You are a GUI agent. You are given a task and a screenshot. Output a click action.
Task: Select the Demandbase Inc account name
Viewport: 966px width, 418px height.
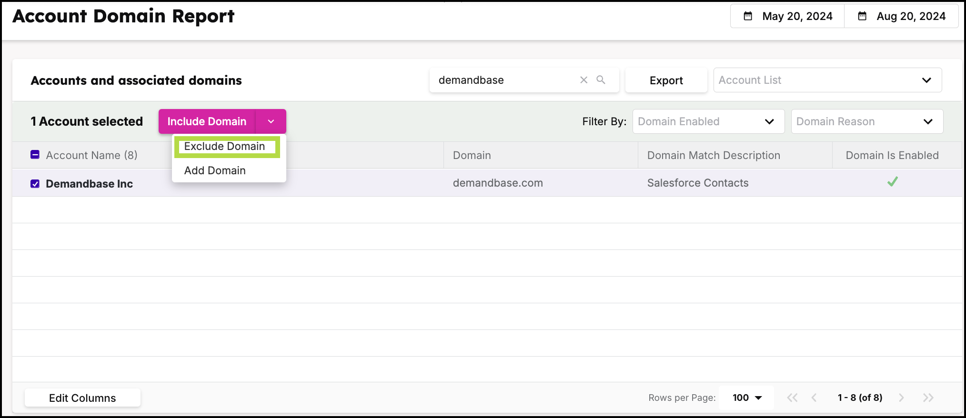pos(89,184)
